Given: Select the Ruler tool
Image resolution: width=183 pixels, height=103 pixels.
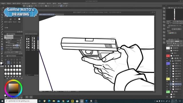Looking at the screenshot, I should [2, 54].
